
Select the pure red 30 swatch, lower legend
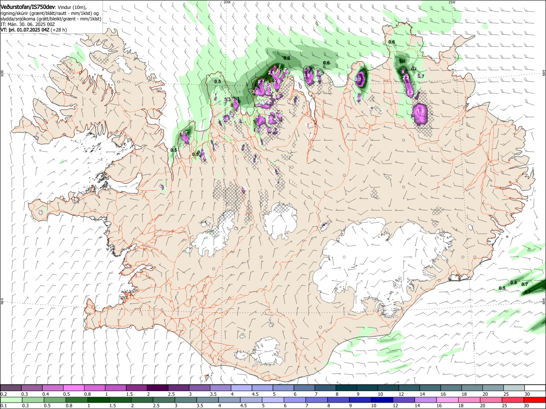coord(534,400)
